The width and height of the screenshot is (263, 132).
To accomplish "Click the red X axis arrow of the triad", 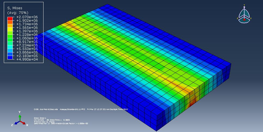I will point(23,123).
